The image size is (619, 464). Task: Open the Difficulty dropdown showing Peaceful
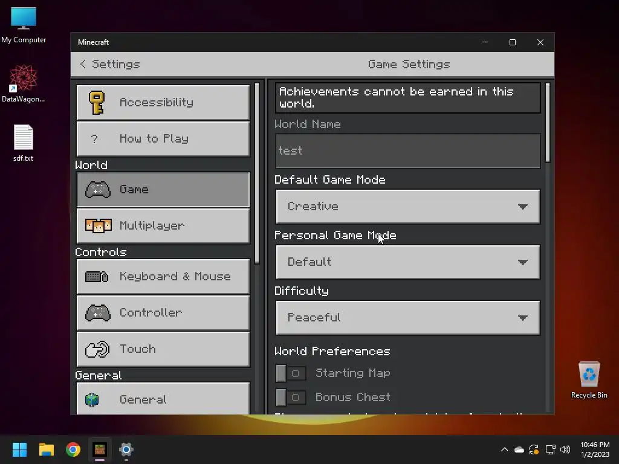click(408, 318)
